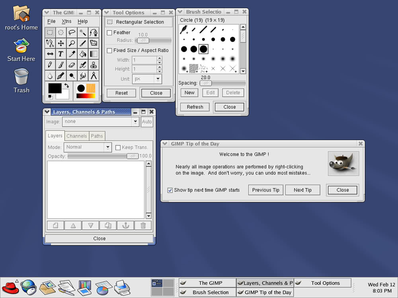Click the layer Opacity slider handle

tap(133, 156)
